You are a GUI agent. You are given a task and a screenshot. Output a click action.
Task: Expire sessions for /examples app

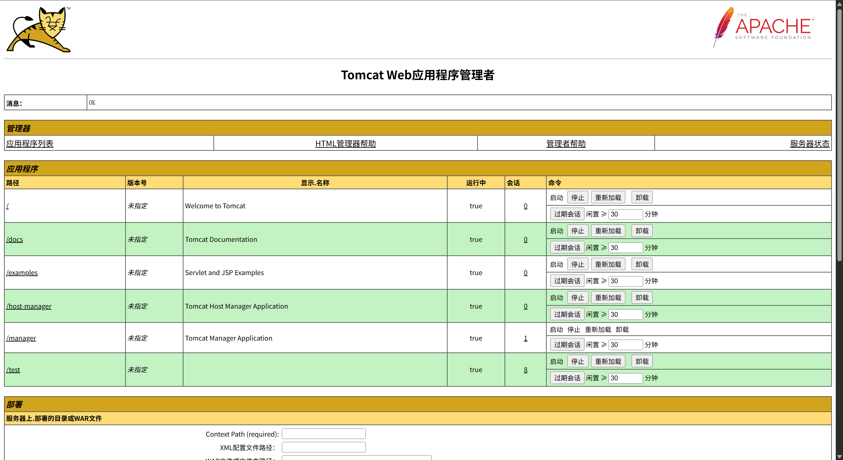567,281
